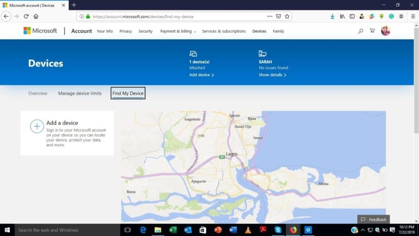The height and width of the screenshot is (236, 419).
Task: Open a new browser tab with plus
Action: click(74, 5)
